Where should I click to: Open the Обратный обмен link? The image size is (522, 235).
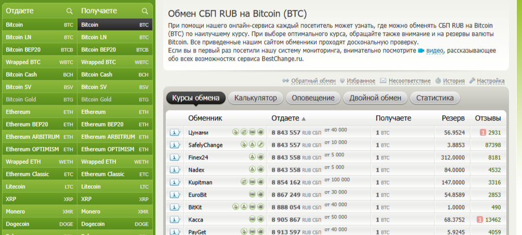pyautogui.click(x=314, y=81)
